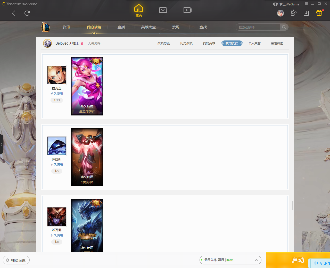Open the video play icon in the top bar
The image size is (330, 268).
coord(187,10)
